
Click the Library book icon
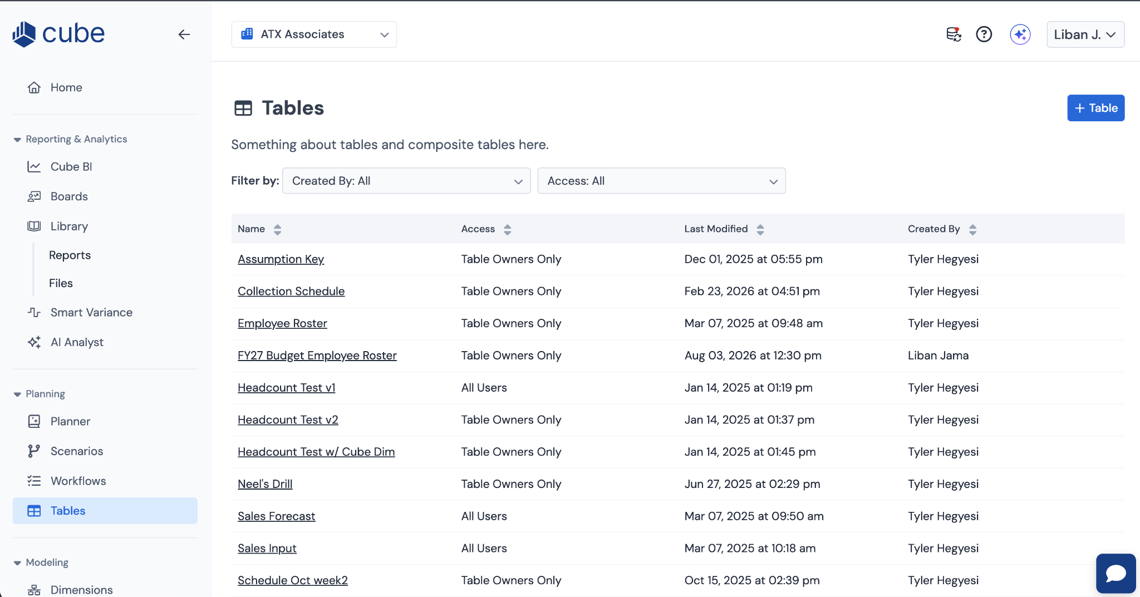coord(34,226)
